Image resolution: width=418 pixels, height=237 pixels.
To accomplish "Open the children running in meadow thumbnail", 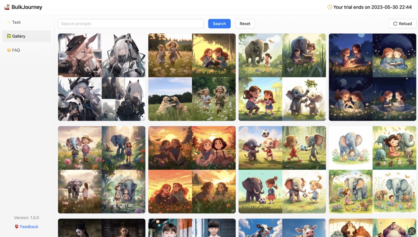I will tap(192, 77).
